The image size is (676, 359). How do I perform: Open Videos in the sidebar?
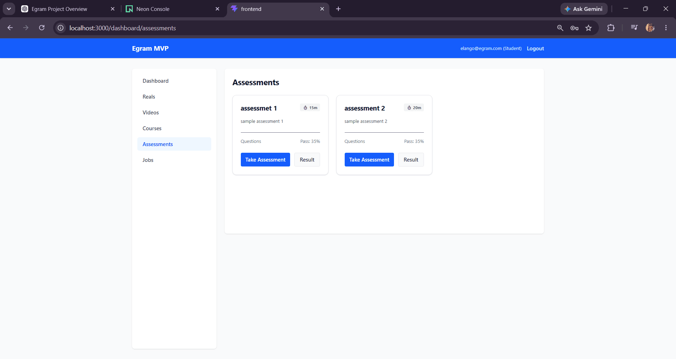(x=174, y=113)
